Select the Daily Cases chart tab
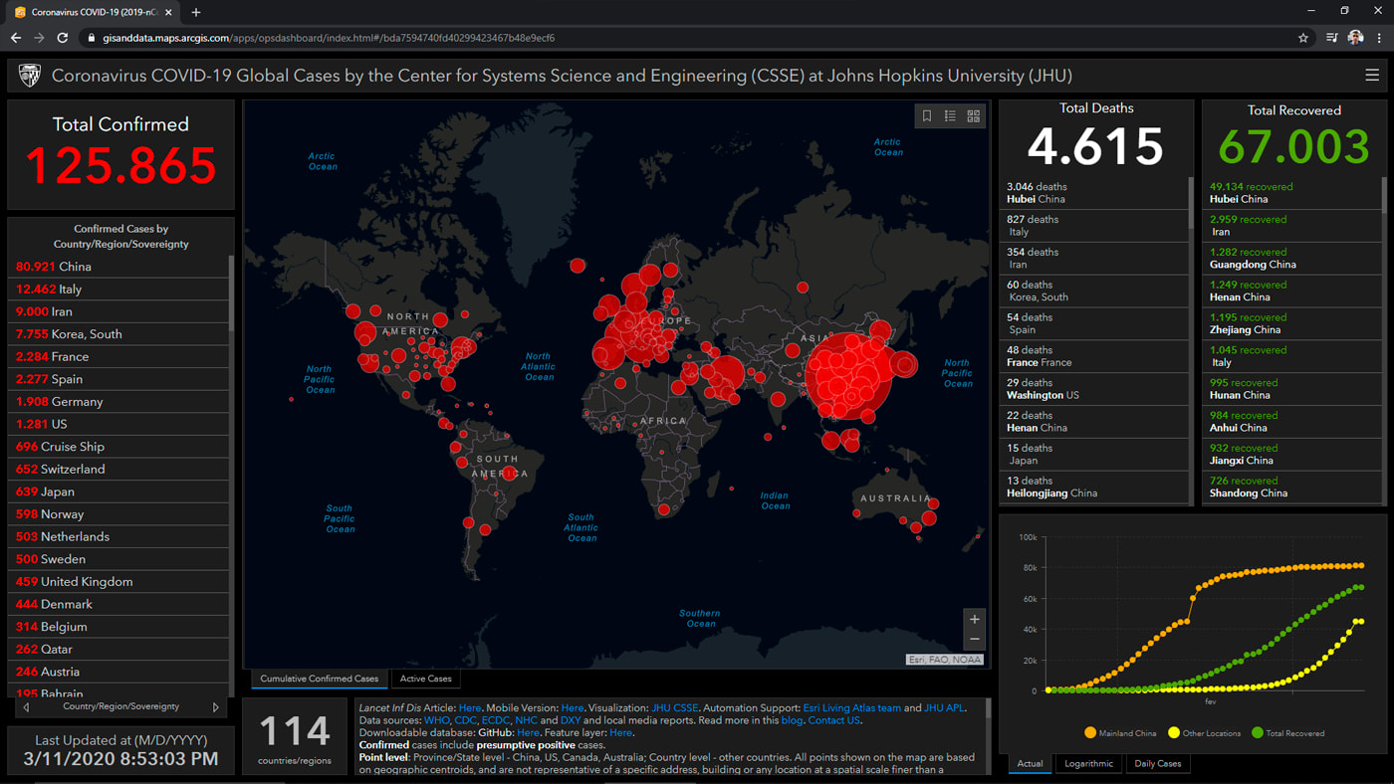The height and width of the screenshot is (784, 1394). [1157, 764]
